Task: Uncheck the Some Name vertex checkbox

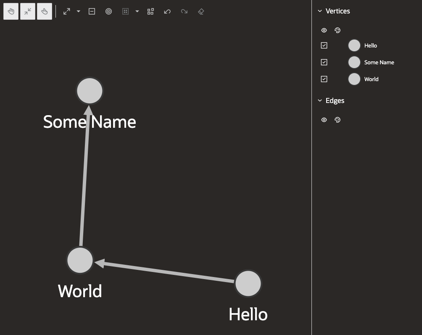Action: [x=324, y=62]
